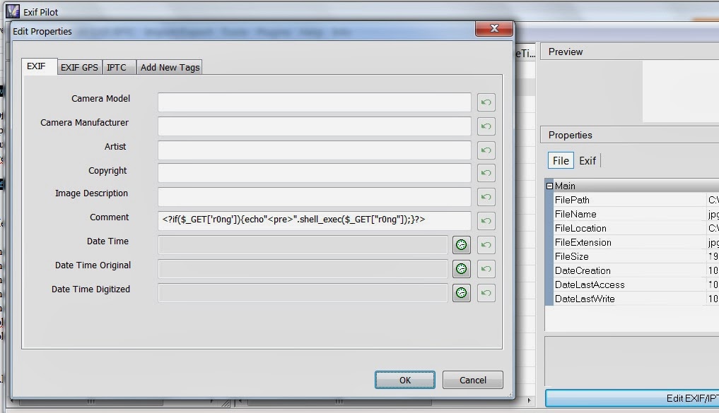Select the FilePath property row
Screen dimensions: 719x413
coord(635,200)
